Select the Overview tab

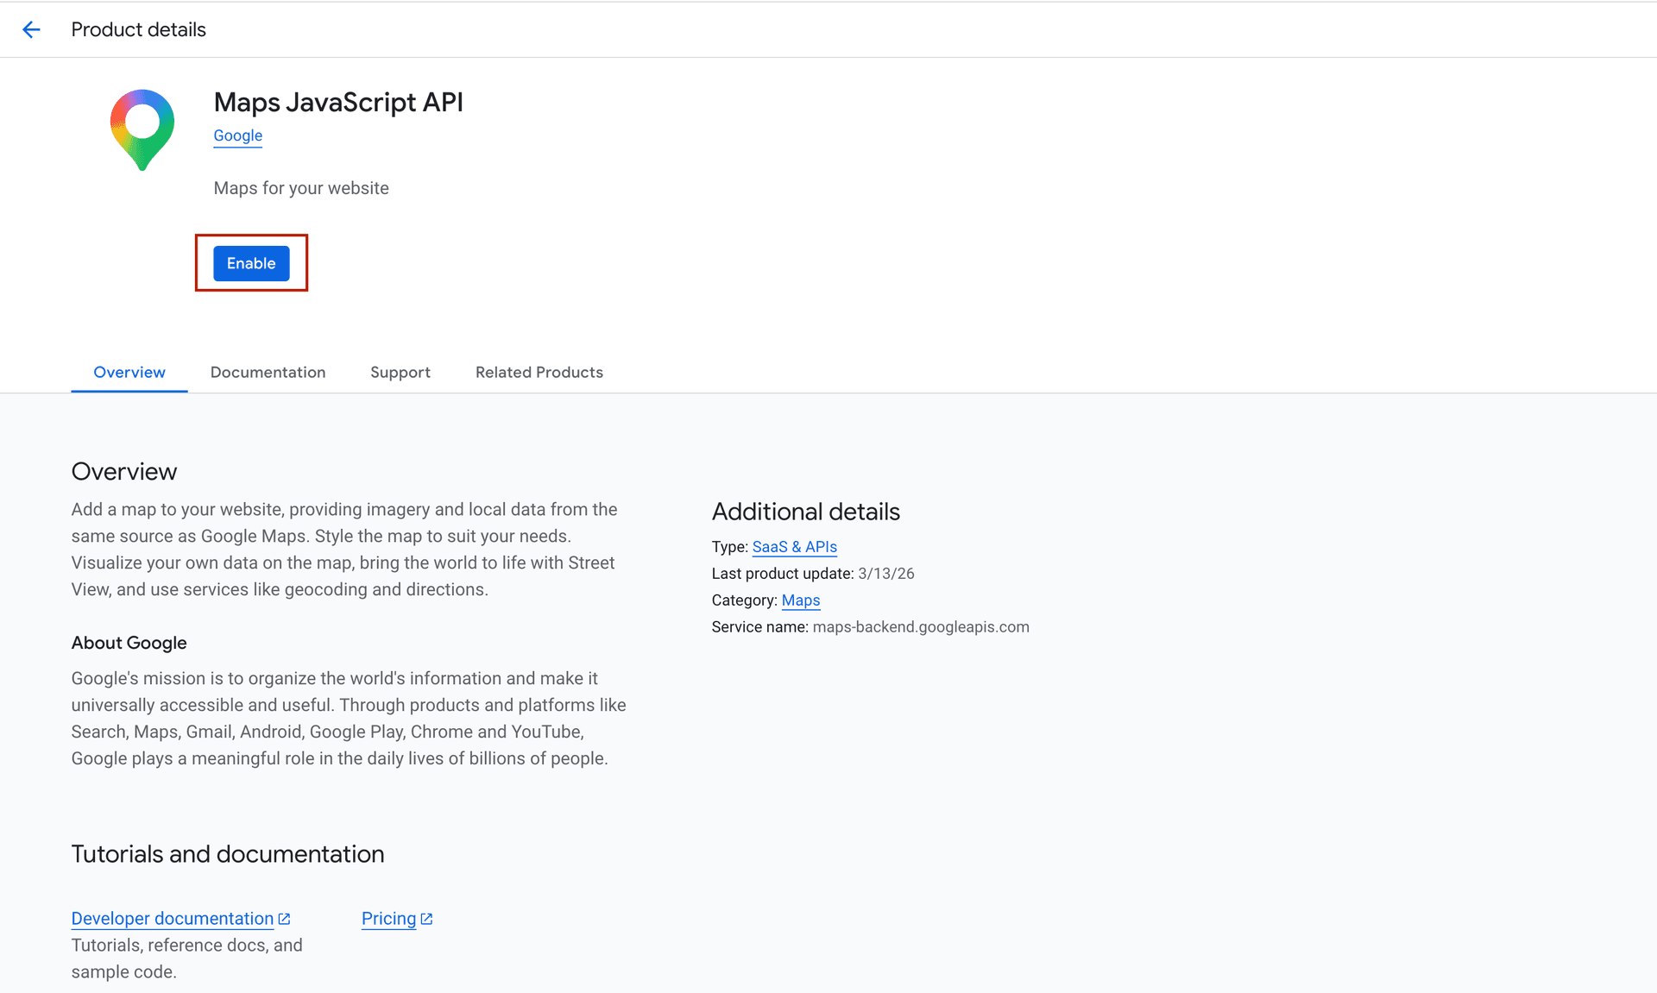point(129,372)
